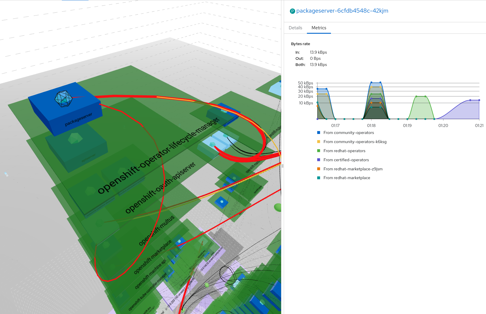The width and height of the screenshot is (486, 314).
Task: Click the 'In: 13.9 kBps' bytes rate value
Action: [318, 52]
